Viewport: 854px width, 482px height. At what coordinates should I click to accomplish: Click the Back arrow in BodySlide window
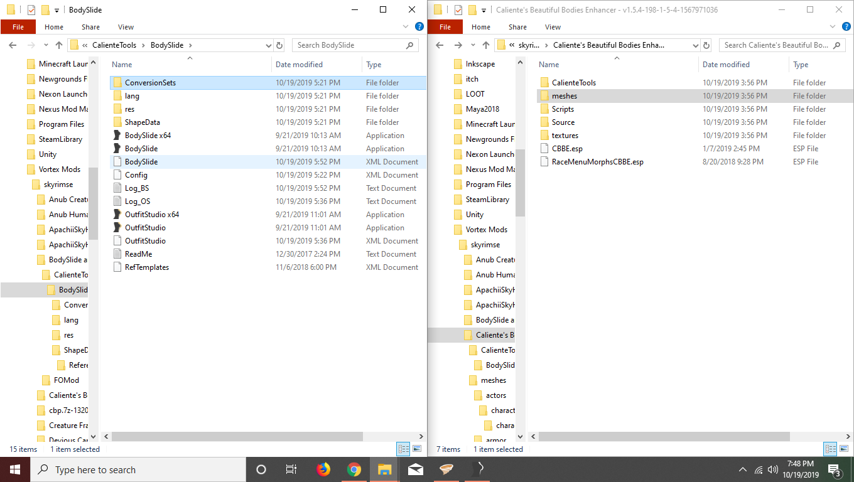(13, 45)
